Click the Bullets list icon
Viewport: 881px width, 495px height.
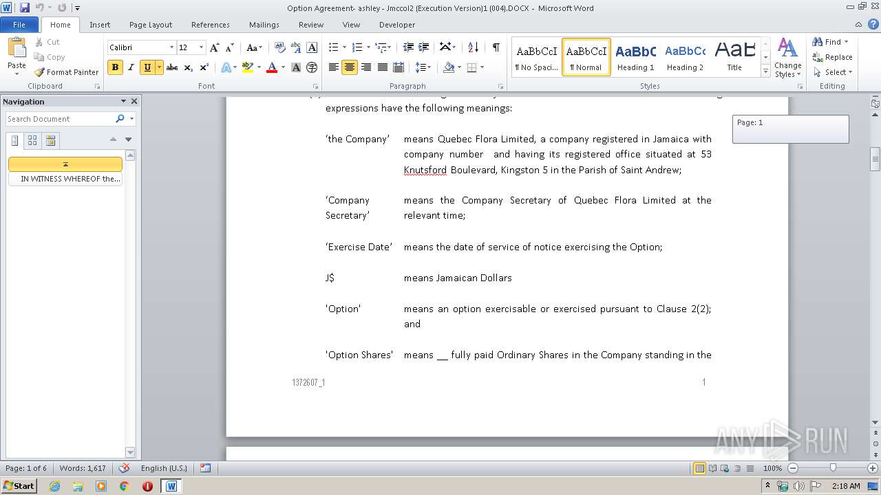click(334, 47)
